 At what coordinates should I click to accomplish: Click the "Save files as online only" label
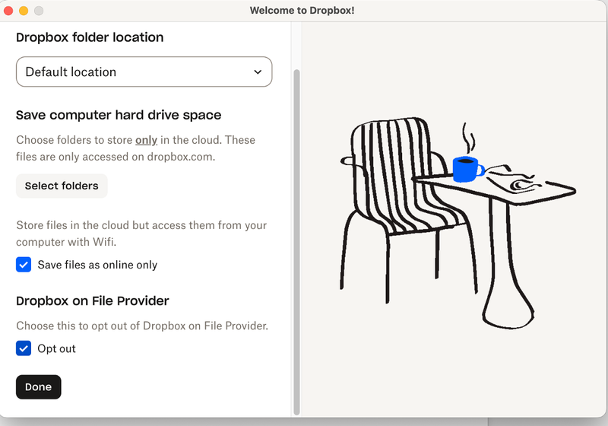[x=97, y=265]
